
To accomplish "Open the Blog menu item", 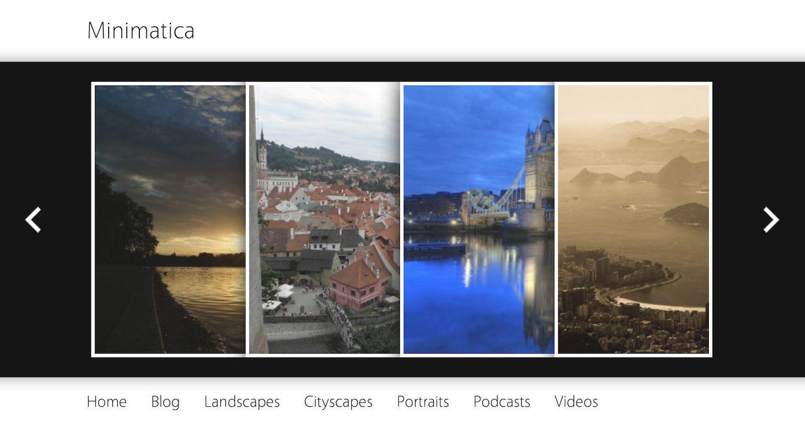I will coord(165,401).
